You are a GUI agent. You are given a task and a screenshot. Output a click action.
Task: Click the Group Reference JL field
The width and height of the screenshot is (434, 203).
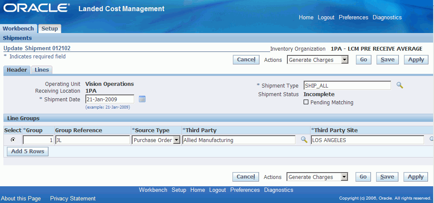coord(93,140)
